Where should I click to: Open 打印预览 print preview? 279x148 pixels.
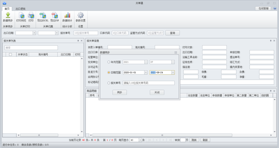(21, 15)
